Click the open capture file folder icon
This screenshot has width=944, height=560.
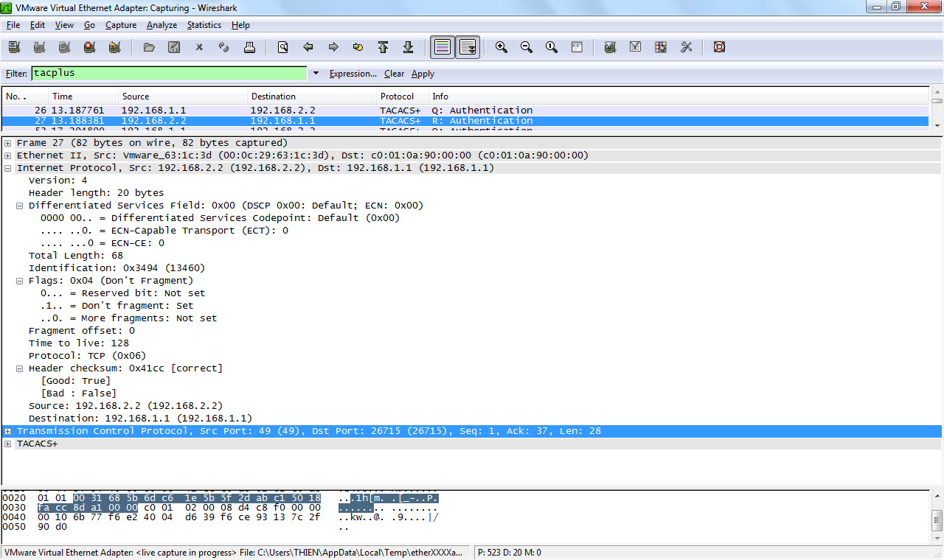pos(149,47)
